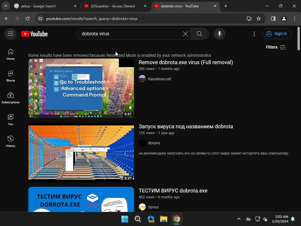Click title Remove dobrota.exe virus (Full removal)
This screenshot has width=301, height=226.
[x=186, y=62]
